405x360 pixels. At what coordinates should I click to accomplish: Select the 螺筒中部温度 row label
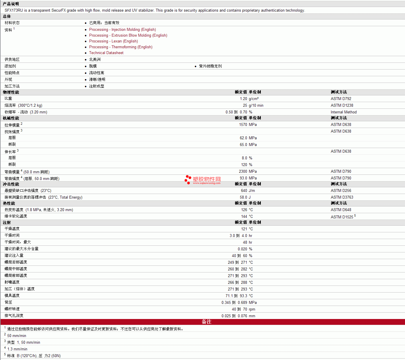point(16,269)
